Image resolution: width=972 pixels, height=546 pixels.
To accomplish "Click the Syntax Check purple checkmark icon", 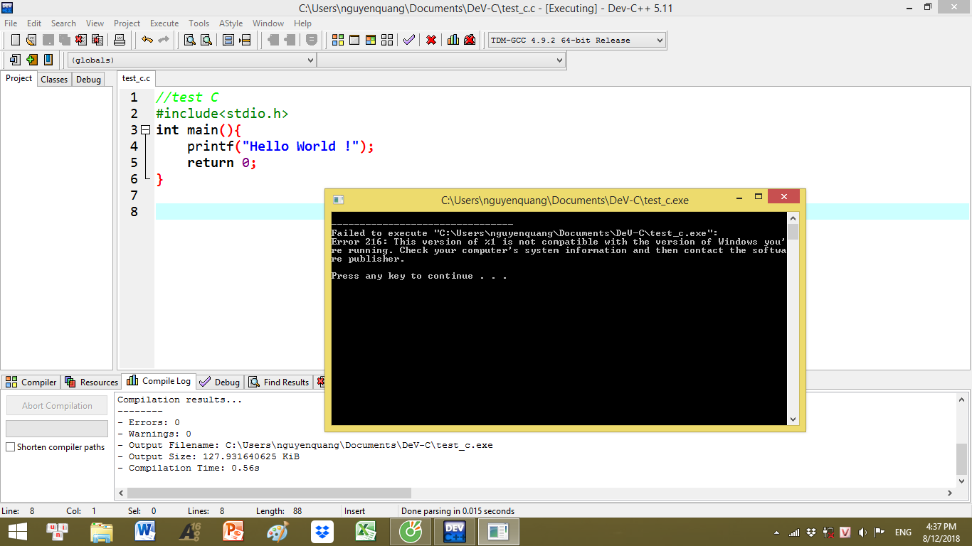I will coord(408,40).
